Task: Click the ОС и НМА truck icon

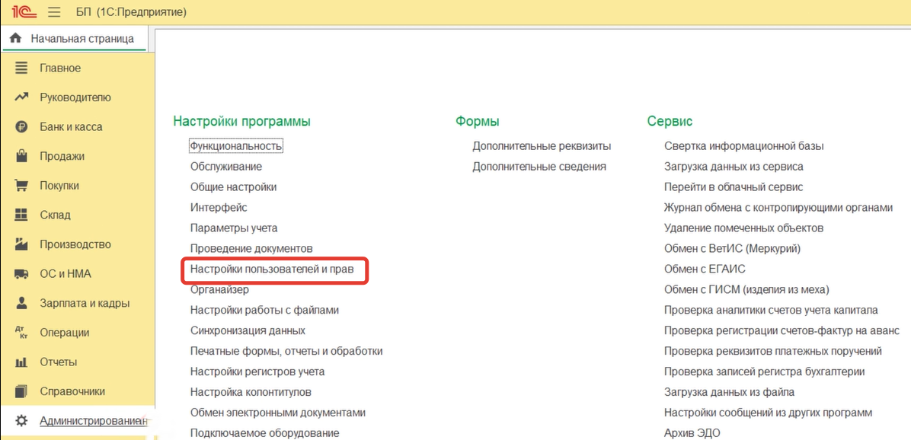Action: [22, 274]
